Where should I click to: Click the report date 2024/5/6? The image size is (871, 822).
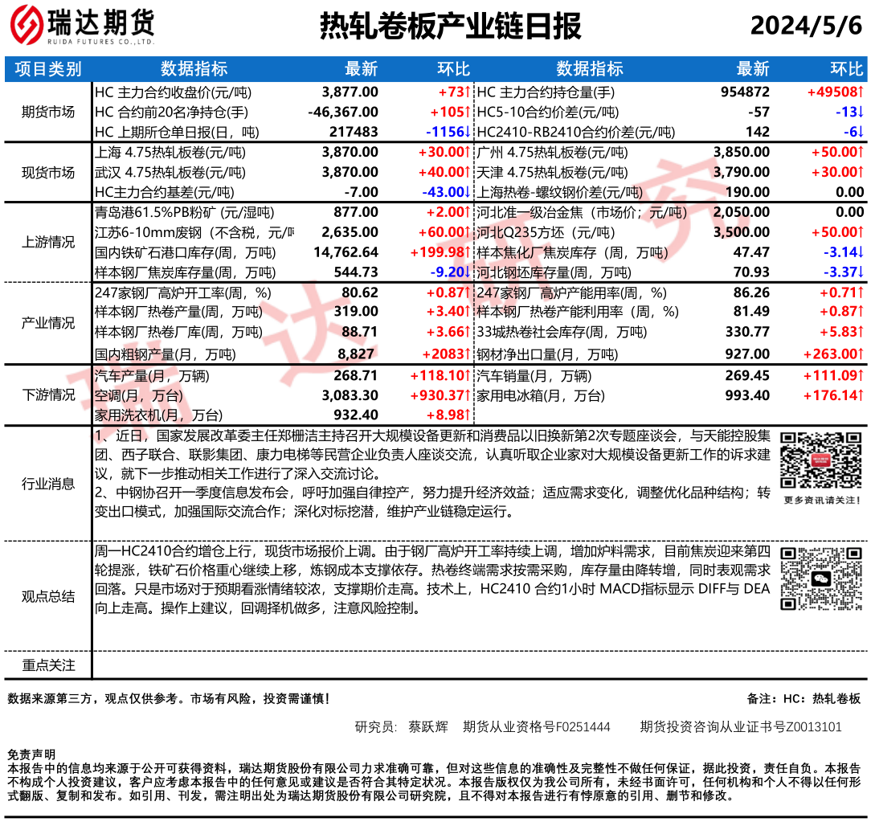(806, 26)
